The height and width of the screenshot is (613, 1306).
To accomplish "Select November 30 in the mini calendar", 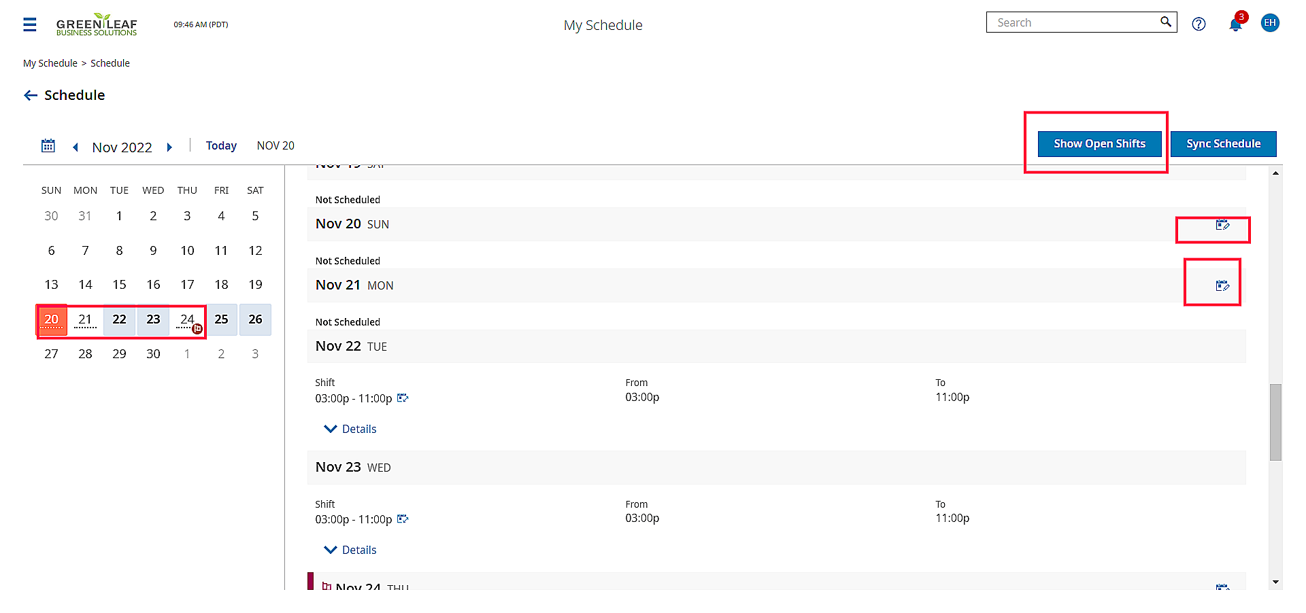I will point(153,354).
